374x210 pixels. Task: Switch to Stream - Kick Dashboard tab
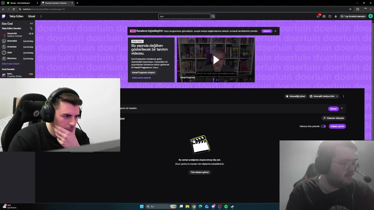(x=22, y=3)
